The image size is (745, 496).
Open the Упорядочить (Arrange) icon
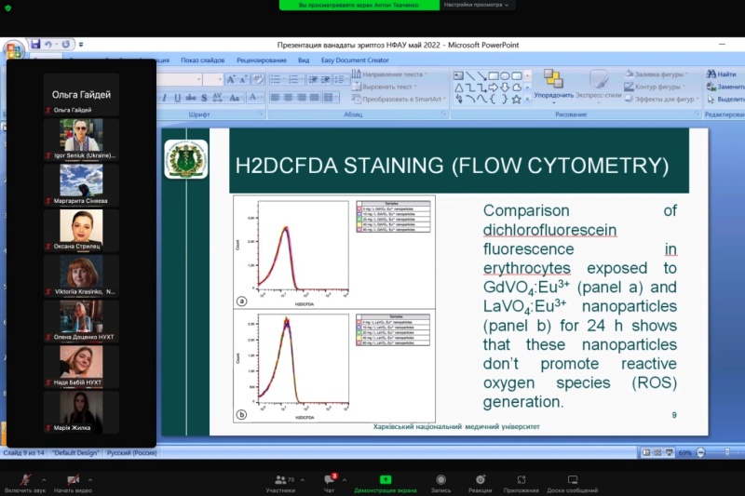pyautogui.click(x=553, y=79)
